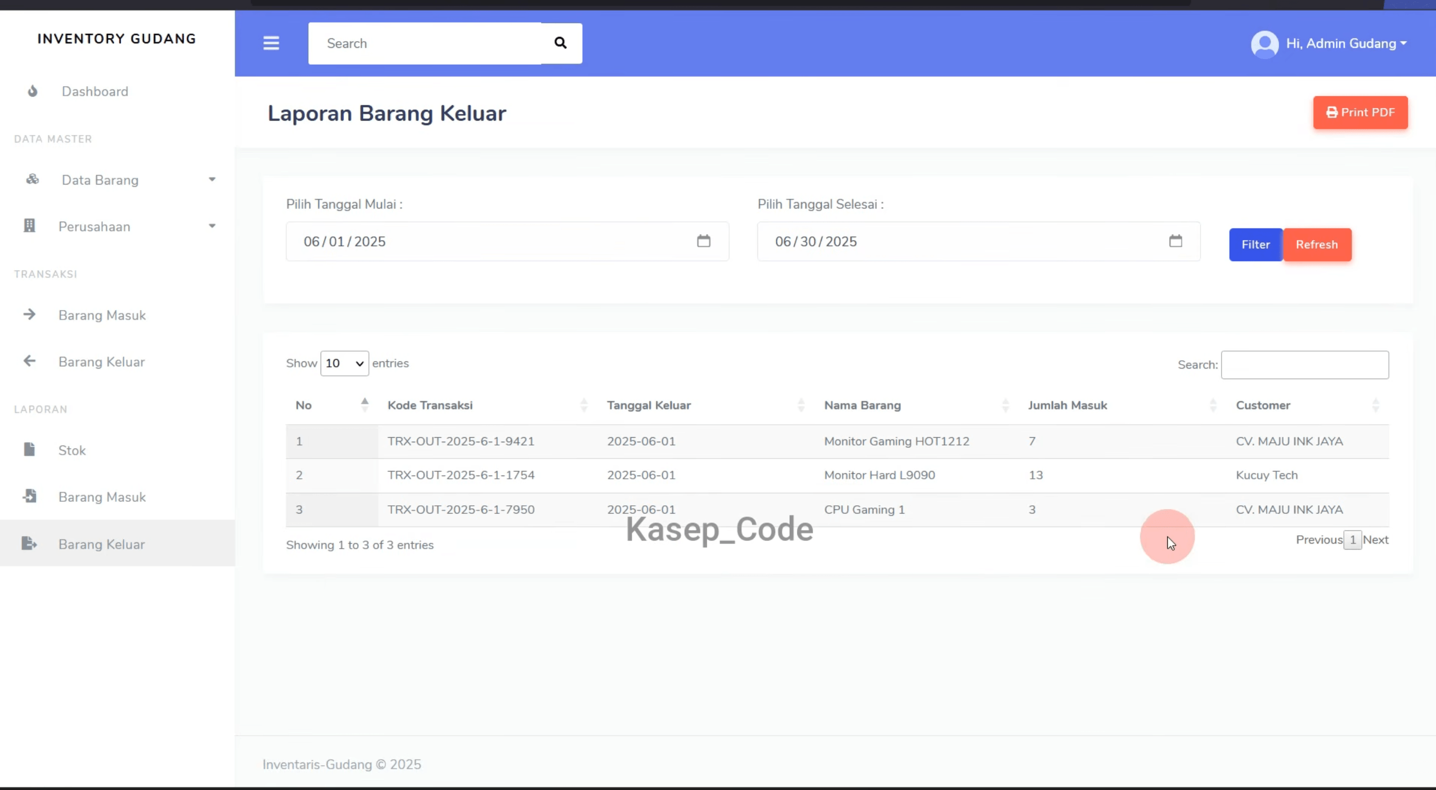Viewport: 1436px width, 790px height.
Task: Click the Stok report file icon
Action: point(29,450)
